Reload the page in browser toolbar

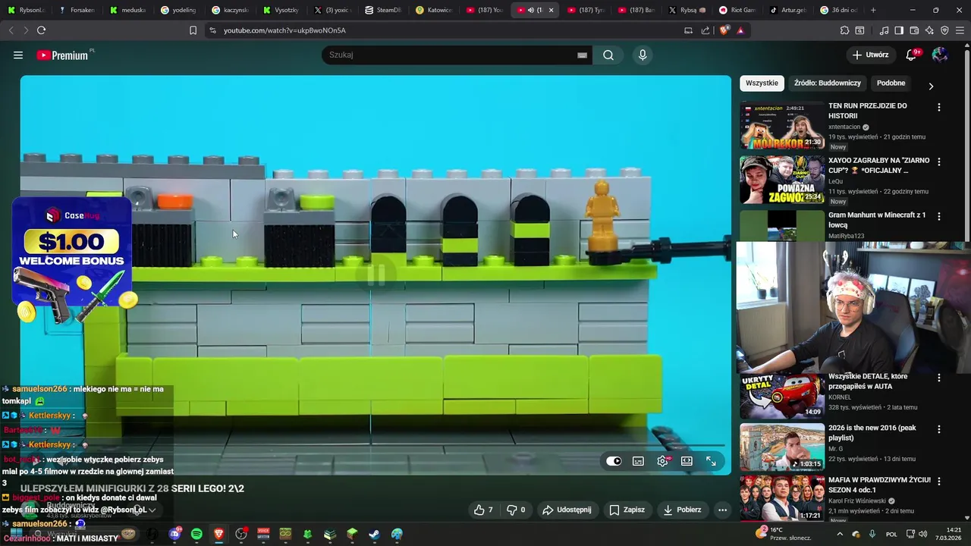[x=41, y=30]
